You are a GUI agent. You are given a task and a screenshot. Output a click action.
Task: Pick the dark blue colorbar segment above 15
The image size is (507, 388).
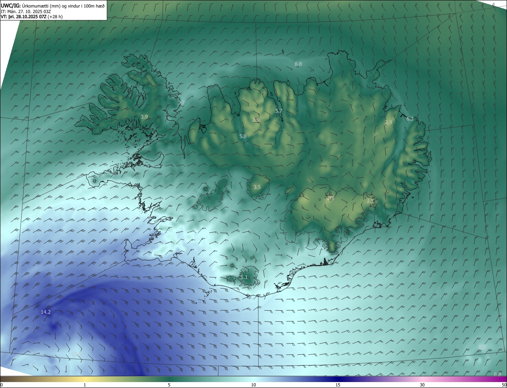point(338,379)
